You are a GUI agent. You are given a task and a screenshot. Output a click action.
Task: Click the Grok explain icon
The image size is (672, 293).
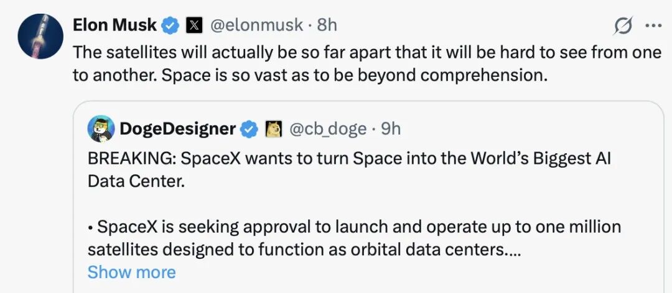(x=622, y=27)
